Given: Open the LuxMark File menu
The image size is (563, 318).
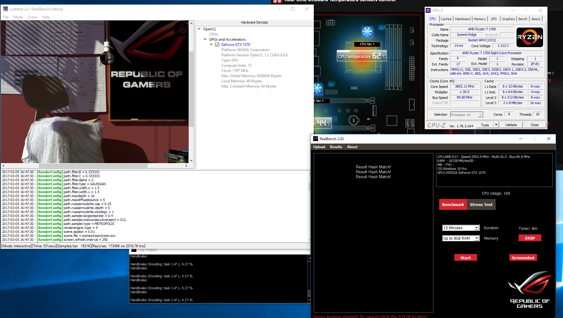Looking at the screenshot, I should [x=6, y=17].
